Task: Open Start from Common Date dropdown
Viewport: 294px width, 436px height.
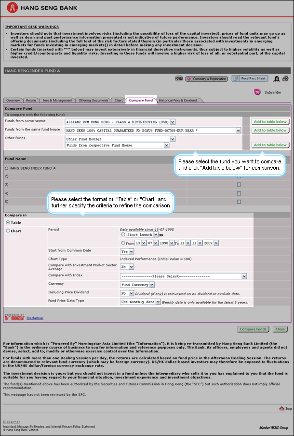Action: tap(127, 251)
